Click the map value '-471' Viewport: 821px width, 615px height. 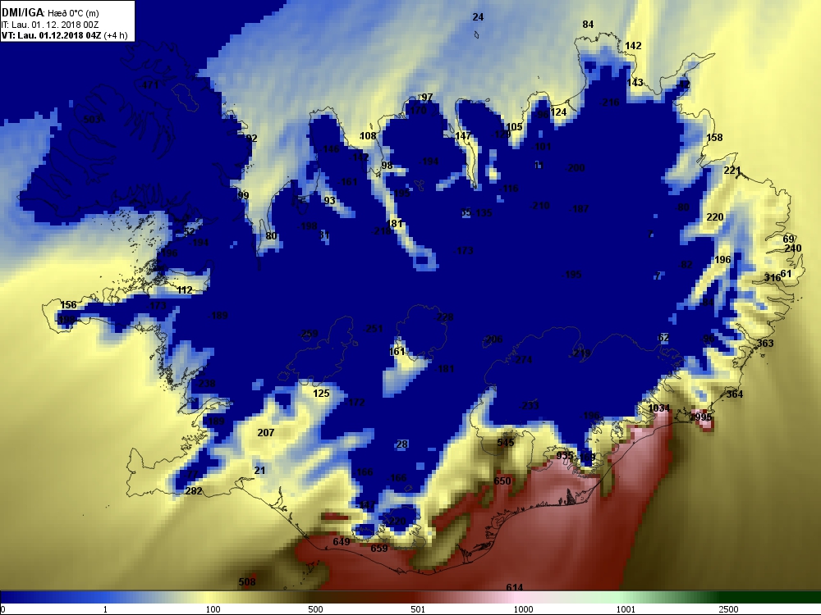[x=149, y=84]
